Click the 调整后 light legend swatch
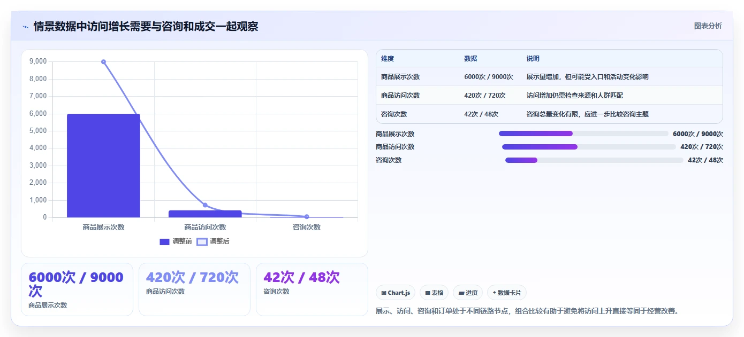The height and width of the screenshot is (337, 744). tap(202, 242)
